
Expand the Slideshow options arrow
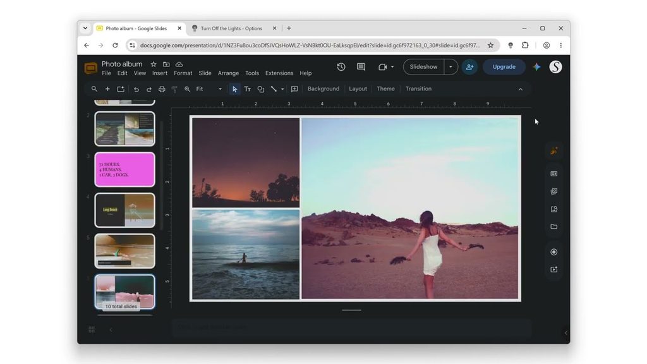450,67
